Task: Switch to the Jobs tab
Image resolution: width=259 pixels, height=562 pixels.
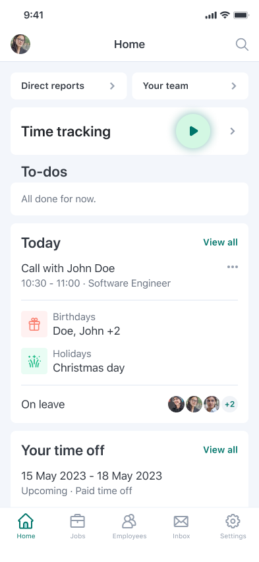Action: coord(78,526)
